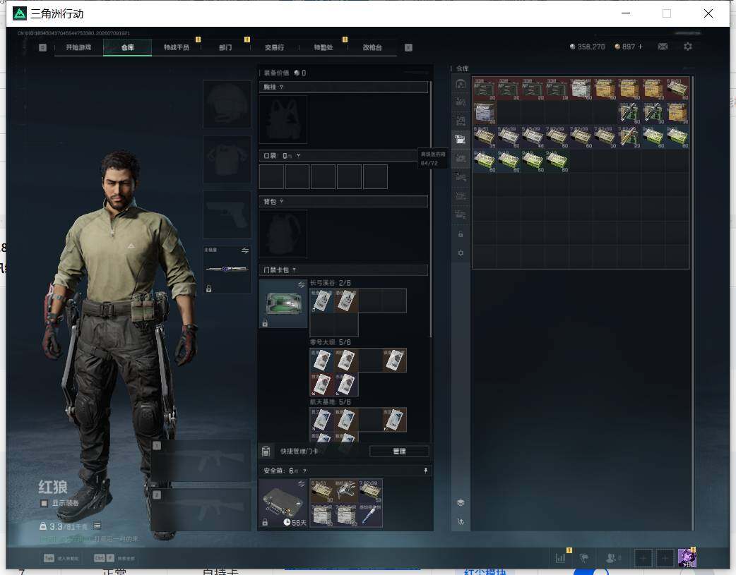Screen dimensions: 736x575
Task: Toggle the 显示装备 checkbox
Action: point(44,503)
